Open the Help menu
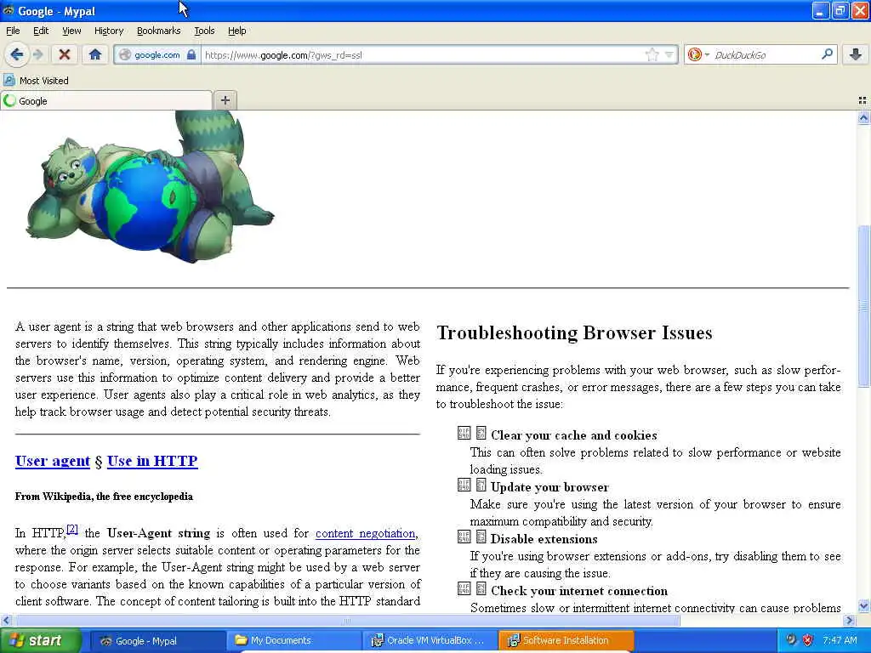871x653 pixels. (x=236, y=31)
